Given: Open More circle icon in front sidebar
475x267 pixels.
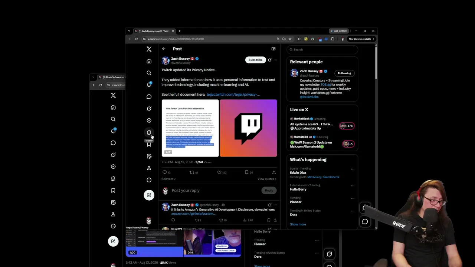Looking at the screenshot, I should click(149, 180).
